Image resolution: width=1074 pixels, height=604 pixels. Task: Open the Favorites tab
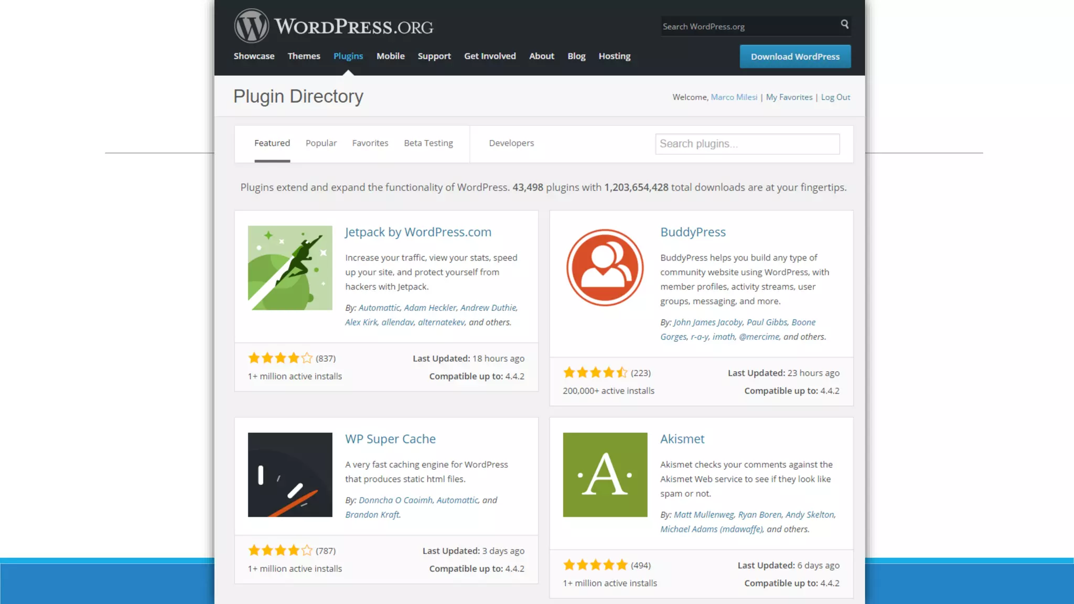click(x=370, y=143)
